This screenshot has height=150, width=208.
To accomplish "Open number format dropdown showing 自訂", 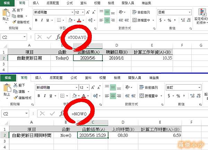I will [x=199, y=88].
